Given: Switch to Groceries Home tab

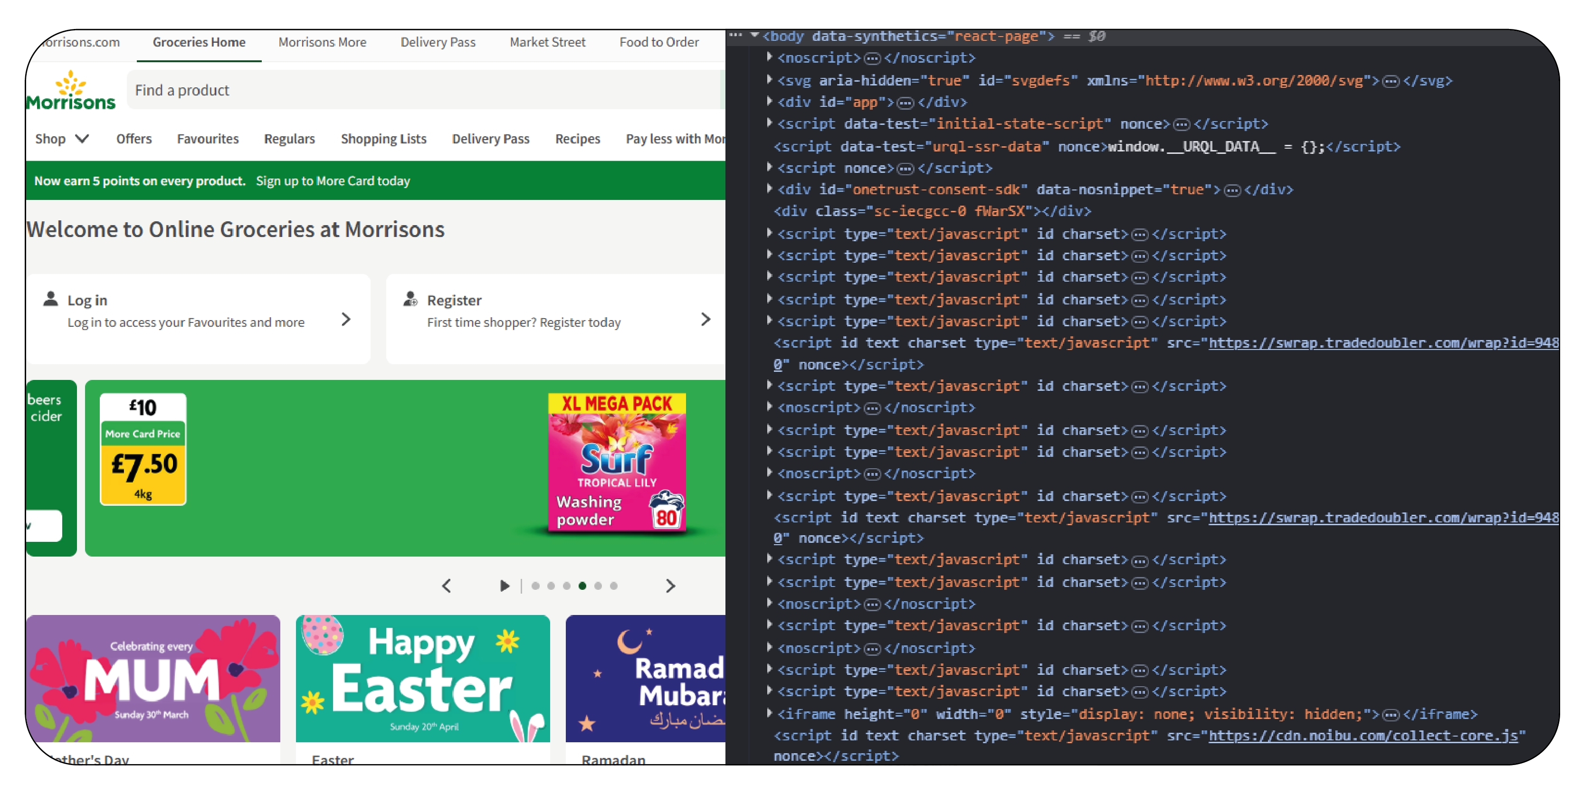Looking at the screenshot, I should [199, 42].
